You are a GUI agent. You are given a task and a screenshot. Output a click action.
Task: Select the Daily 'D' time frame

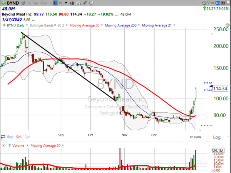click(55, 3)
